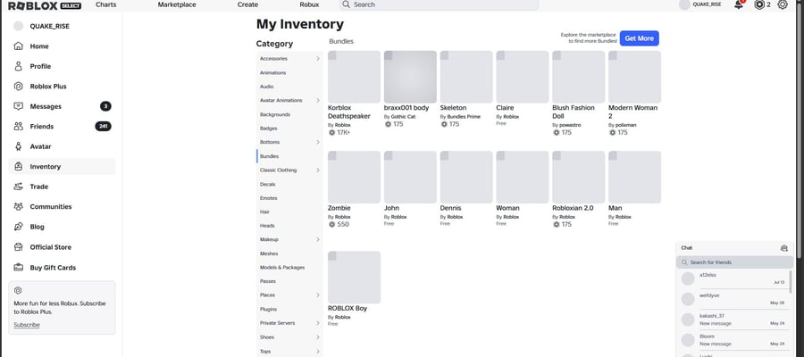804x357 pixels.
Task: Click the Blog icon in sidebar
Action: pyautogui.click(x=19, y=227)
